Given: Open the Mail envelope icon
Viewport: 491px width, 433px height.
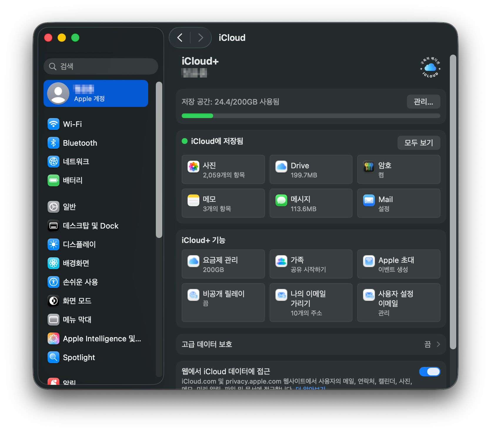Looking at the screenshot, I should 369,200.
